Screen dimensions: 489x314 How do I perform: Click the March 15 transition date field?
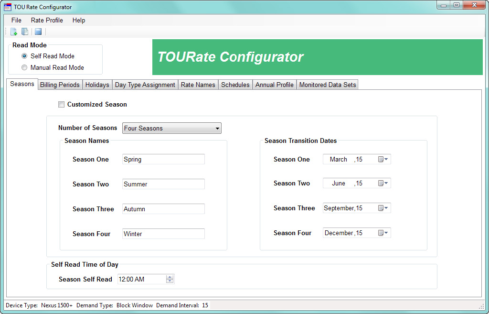tap(357, 159)
